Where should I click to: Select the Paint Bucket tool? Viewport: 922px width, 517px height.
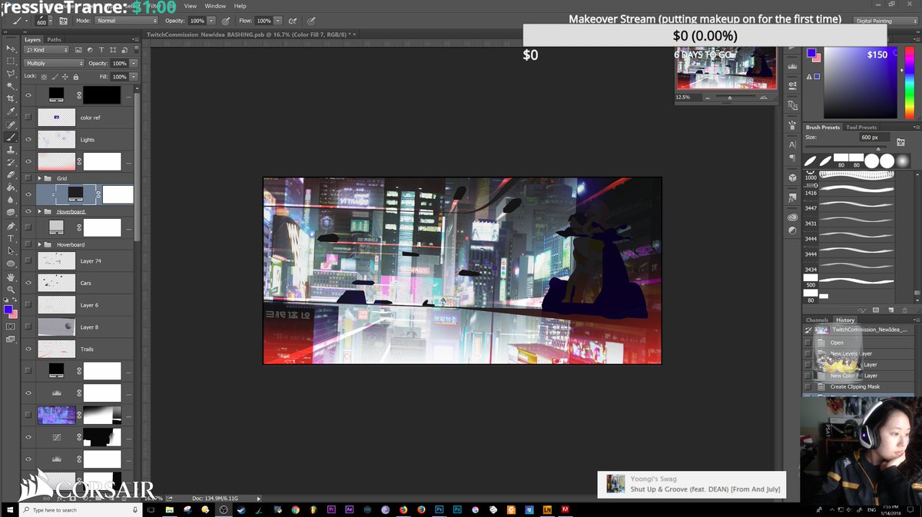coord(11,187)
